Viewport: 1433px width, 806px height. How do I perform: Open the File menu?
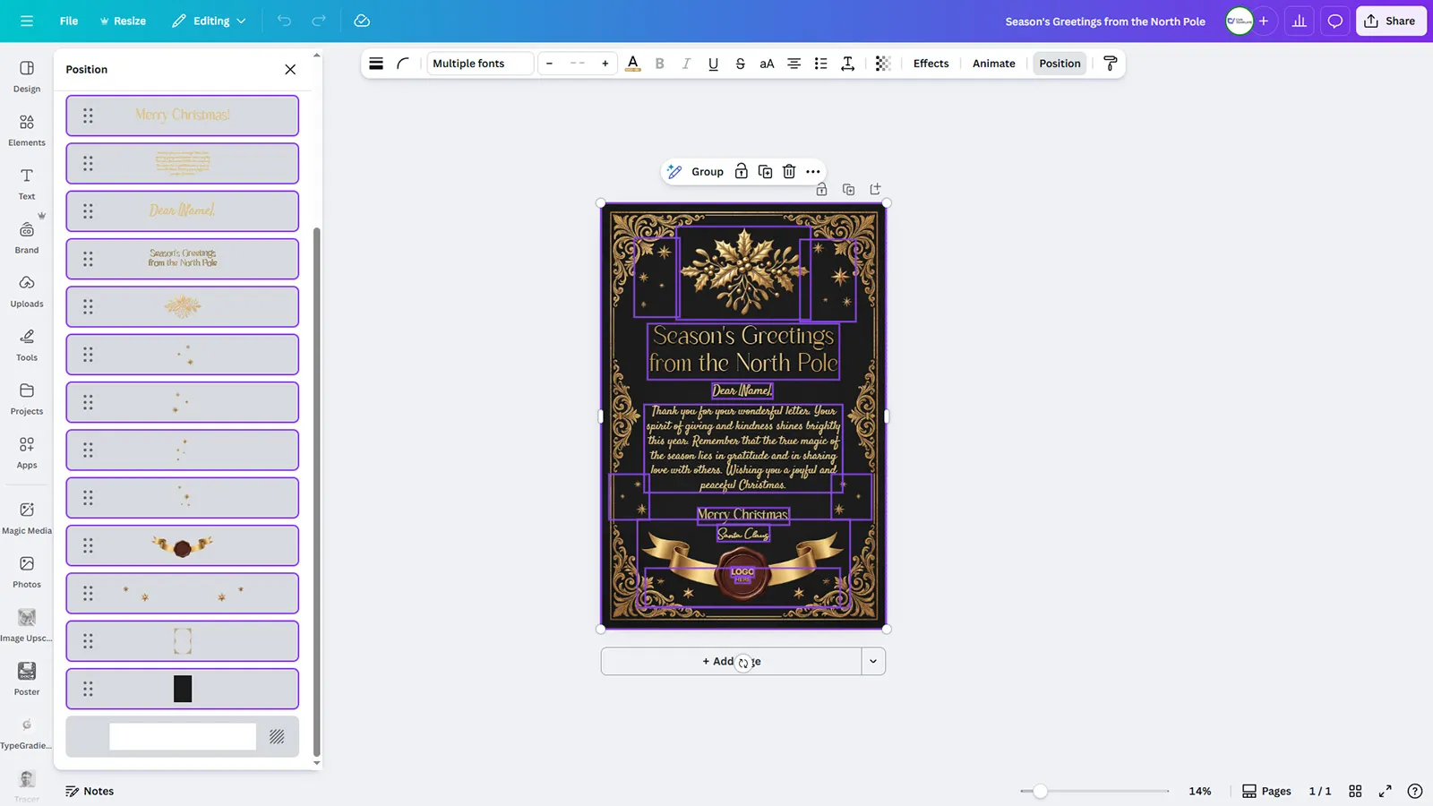point(69,21)
